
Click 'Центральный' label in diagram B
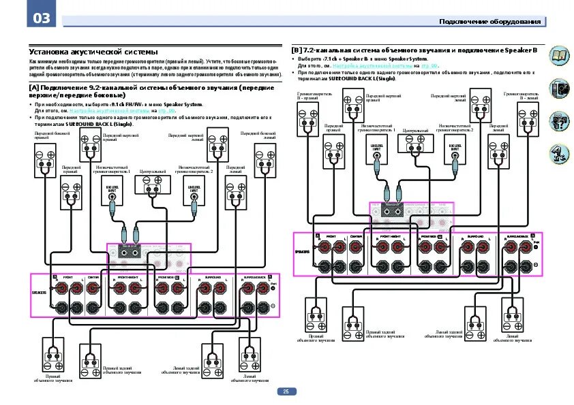pyautogui.click(x=415, y=131)
